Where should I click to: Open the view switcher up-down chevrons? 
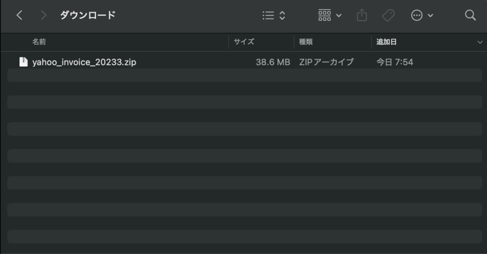pos(282,16)
